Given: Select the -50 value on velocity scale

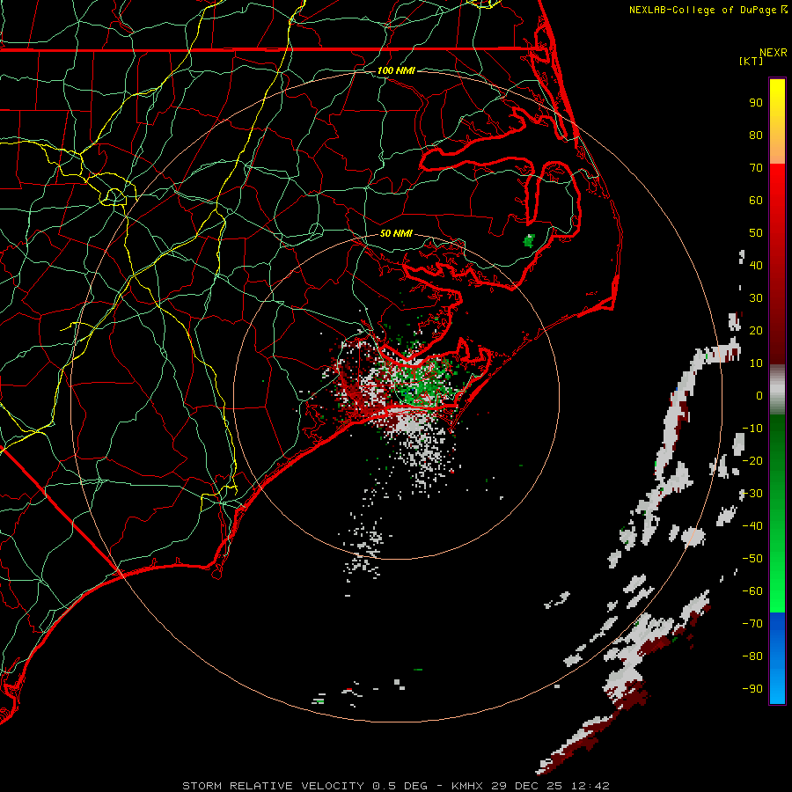Looking at the screenshot, I should point(752,558).
